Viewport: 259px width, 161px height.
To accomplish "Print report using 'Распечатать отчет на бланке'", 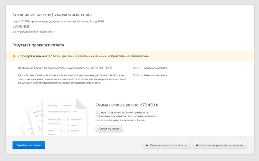I will coord(167,145).
